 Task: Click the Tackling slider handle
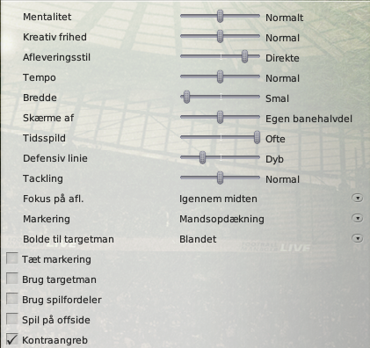(220, 178)
